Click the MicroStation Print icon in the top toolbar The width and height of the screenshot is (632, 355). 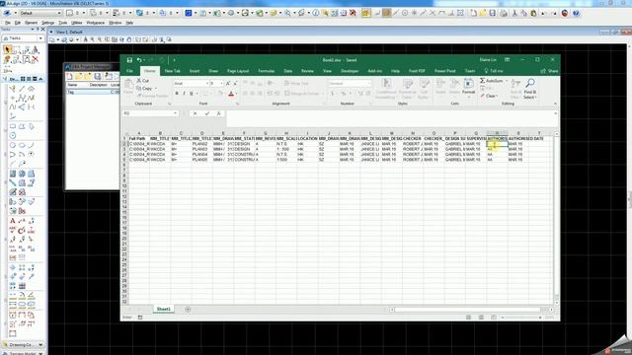(x=504, y=13)
